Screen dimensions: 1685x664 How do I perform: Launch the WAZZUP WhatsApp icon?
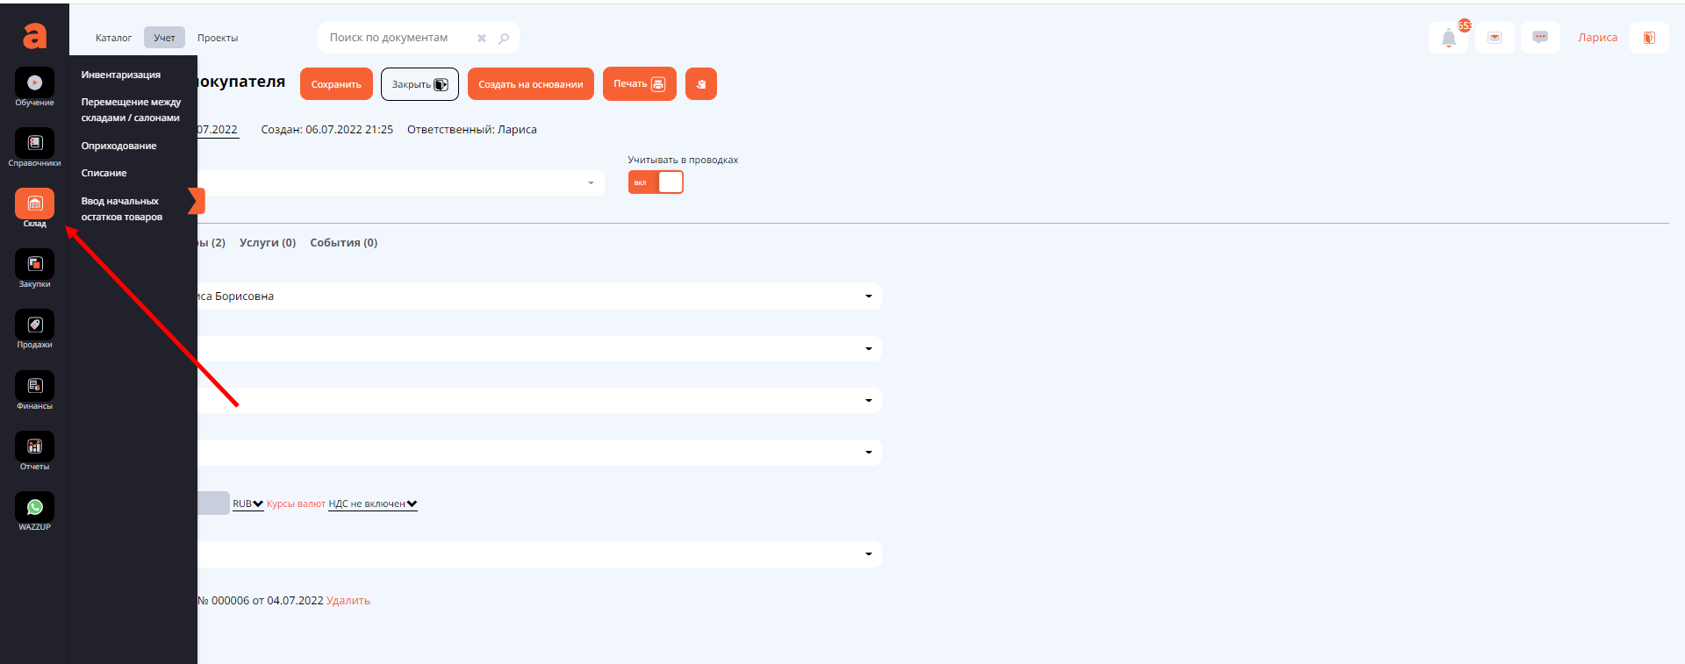34,508
